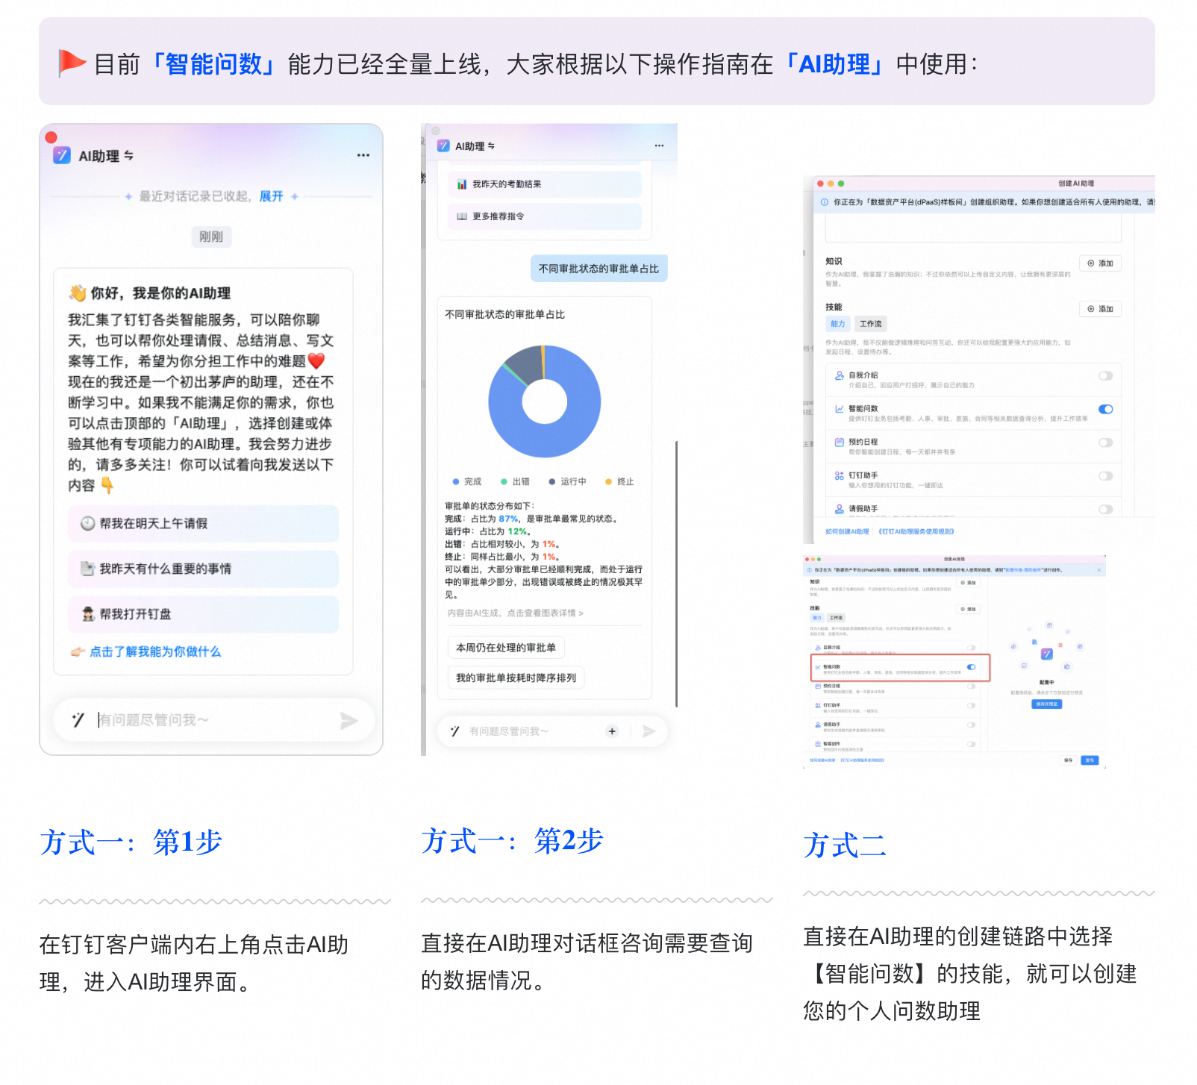Viewport: 1197px width, 1085px height.
Task: Click send arrow in the pie chart panel
Action: tap(648, 731)
